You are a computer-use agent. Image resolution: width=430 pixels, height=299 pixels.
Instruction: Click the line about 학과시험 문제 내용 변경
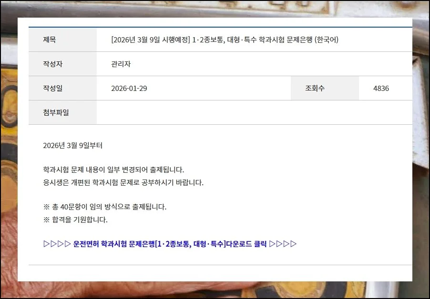click(113, 170)
